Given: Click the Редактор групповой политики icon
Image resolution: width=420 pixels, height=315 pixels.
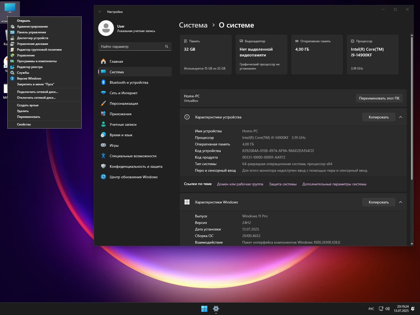Looking at the screenshot, I should [12, 50].
